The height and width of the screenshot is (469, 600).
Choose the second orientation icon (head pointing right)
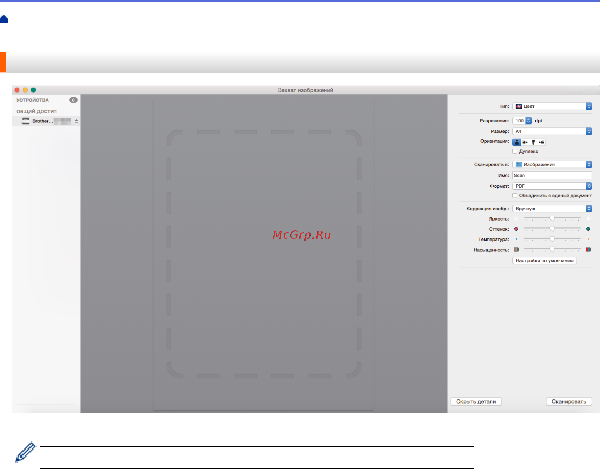pos(525,142)
